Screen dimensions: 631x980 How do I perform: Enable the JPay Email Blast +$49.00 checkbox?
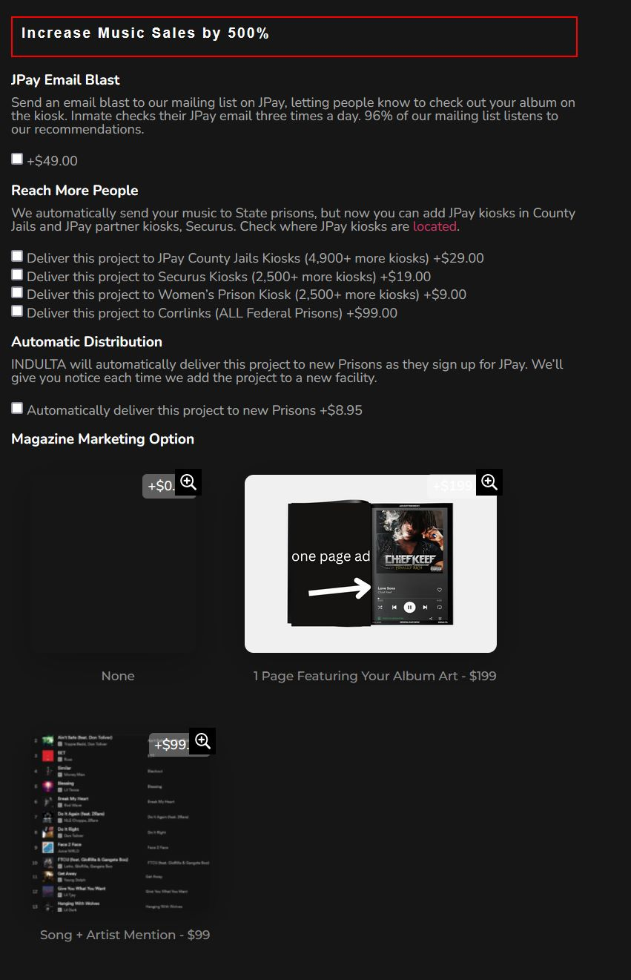(x=17, y=159)
